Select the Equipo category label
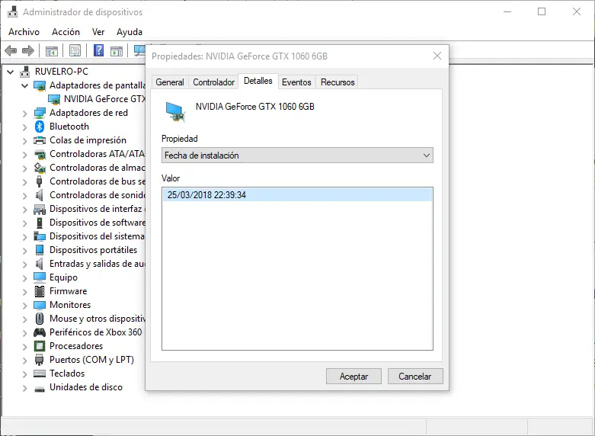The height and width of the screenshot is (436, 595). click(x=63, y=277)
